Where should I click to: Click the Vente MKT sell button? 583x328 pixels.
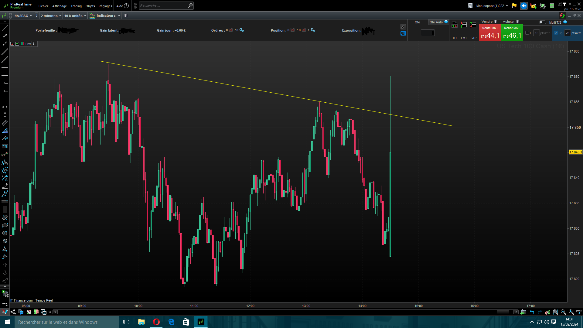(x=490, y=33)
